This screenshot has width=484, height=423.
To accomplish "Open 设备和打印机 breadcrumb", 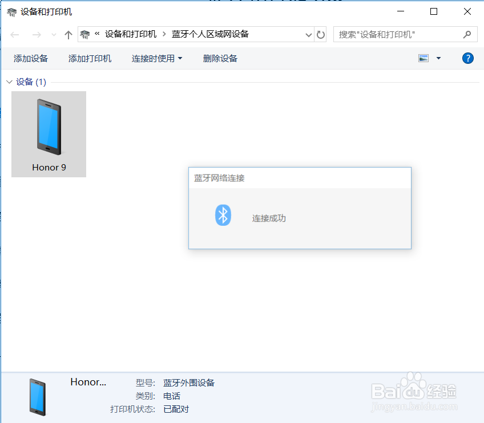I will [131, 34].
